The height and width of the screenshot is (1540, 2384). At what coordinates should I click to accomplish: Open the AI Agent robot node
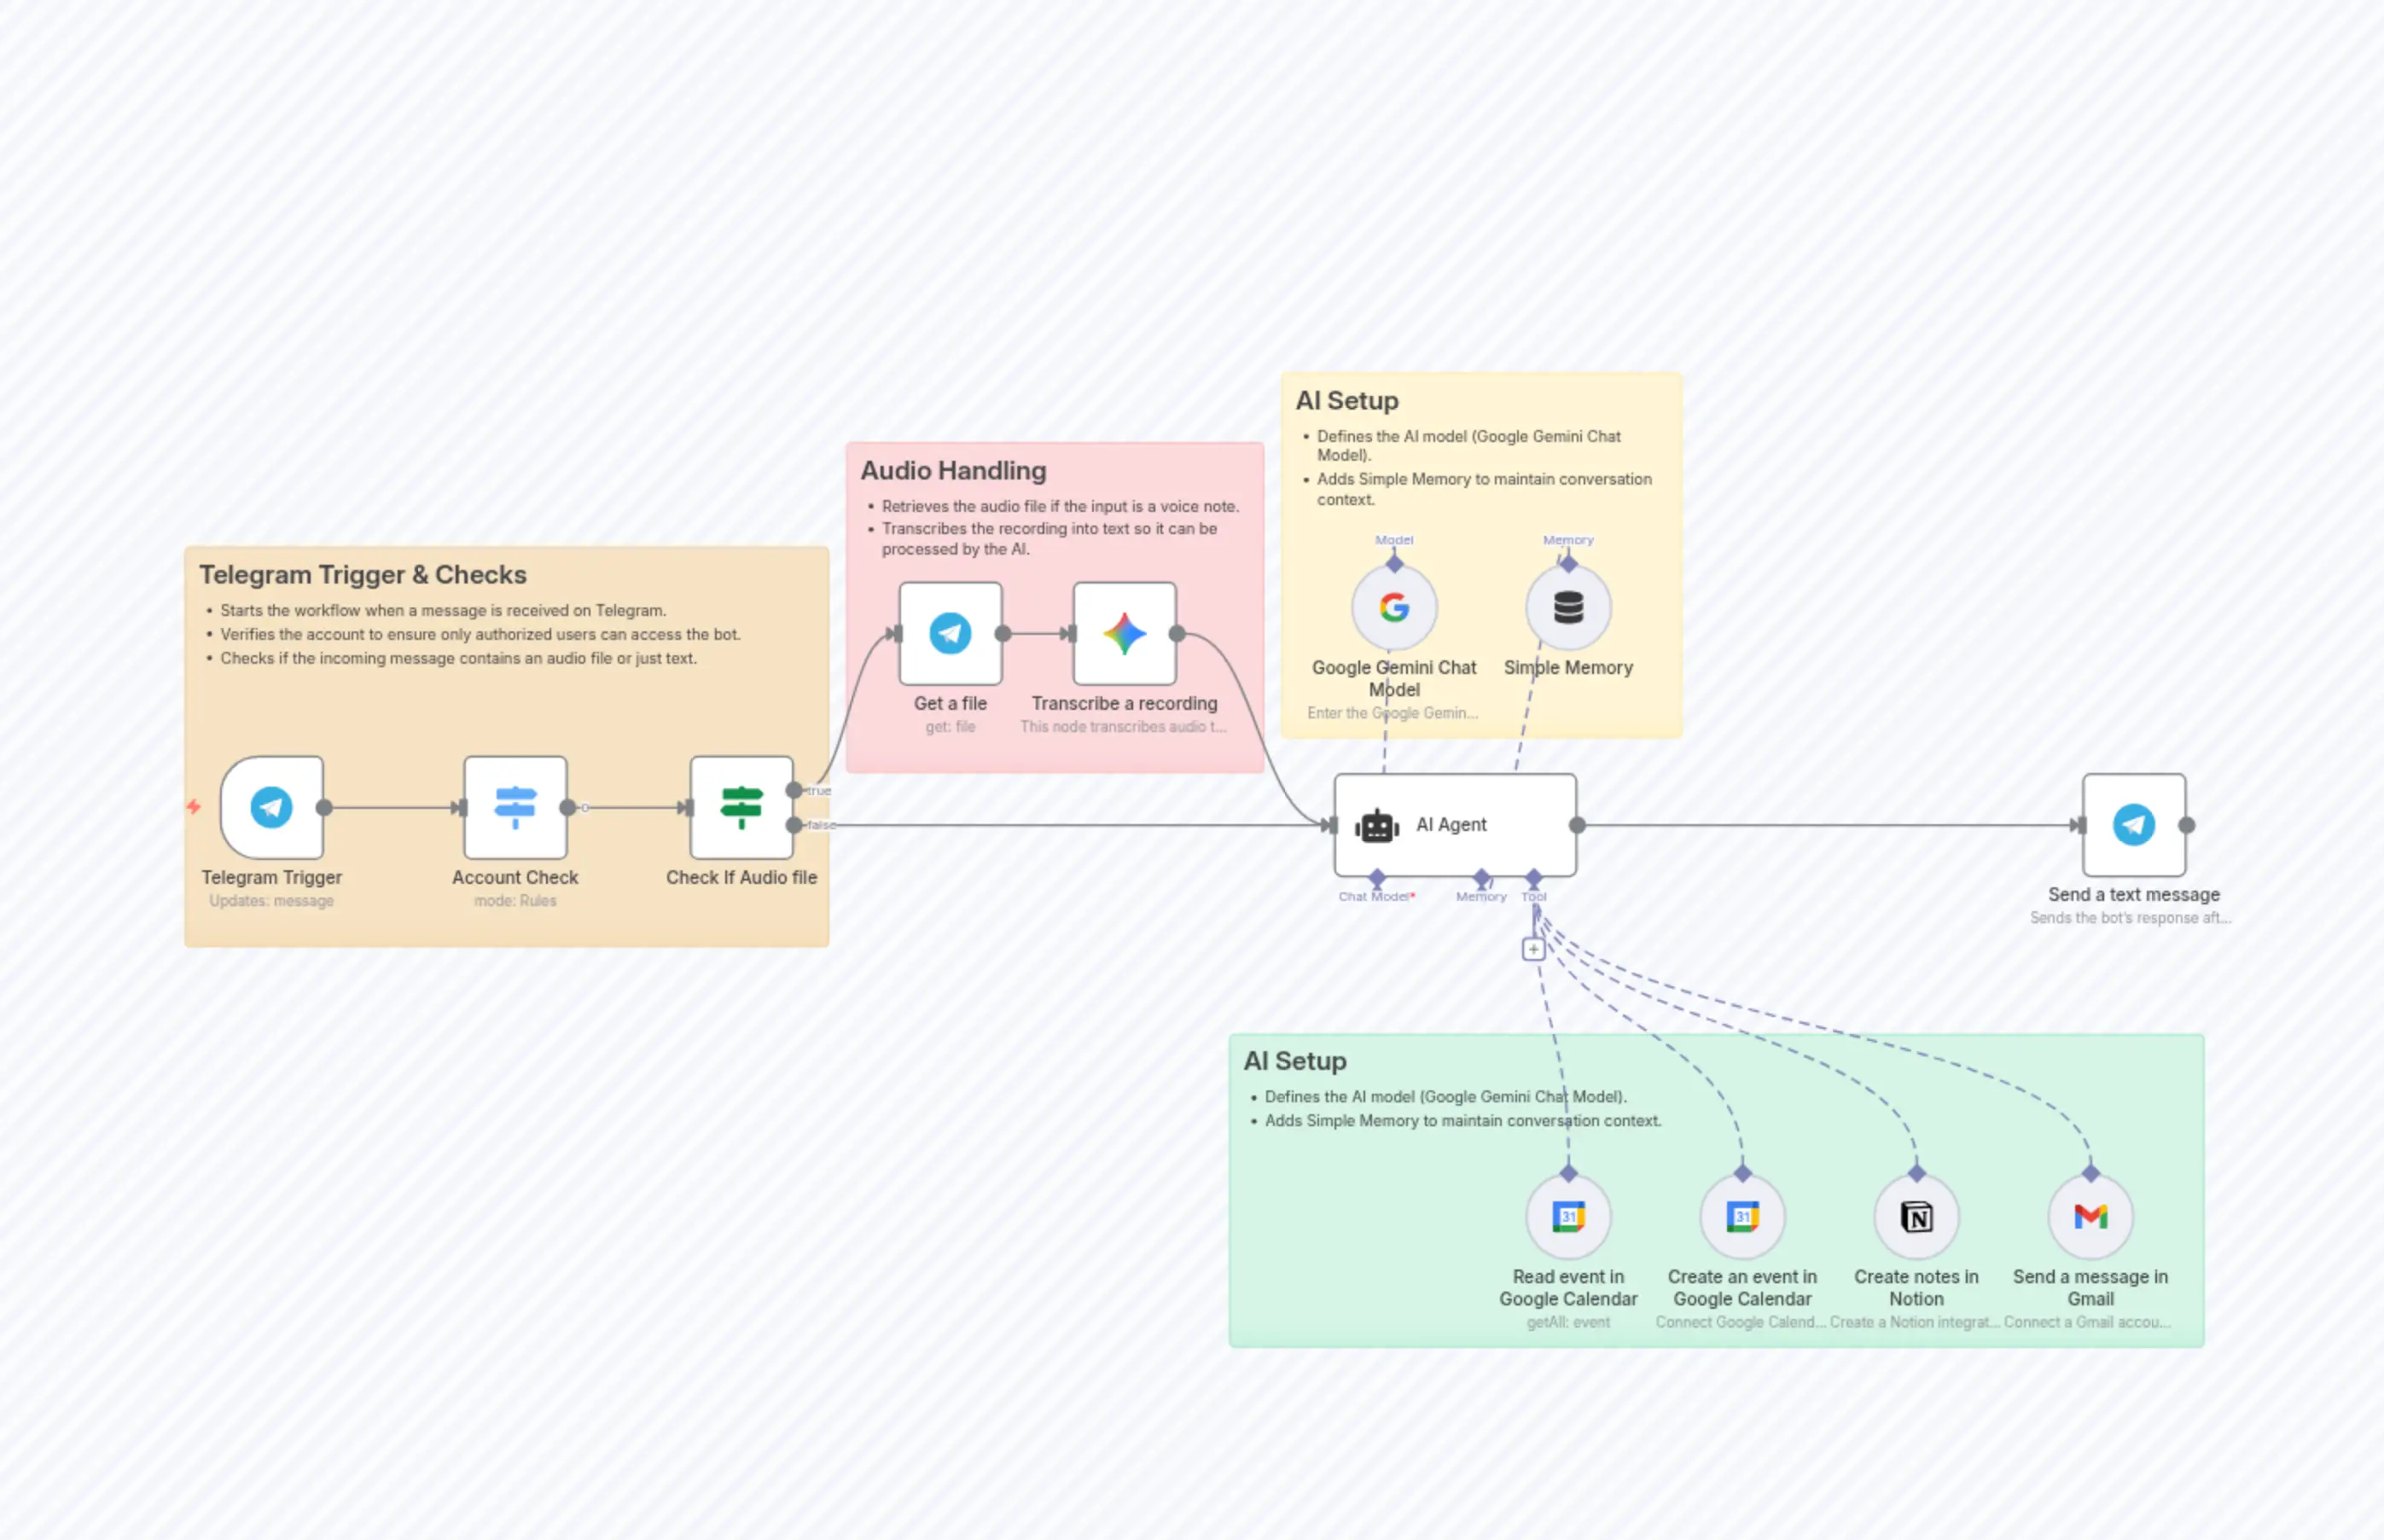pyautogui.click(x=1454, y=825)
